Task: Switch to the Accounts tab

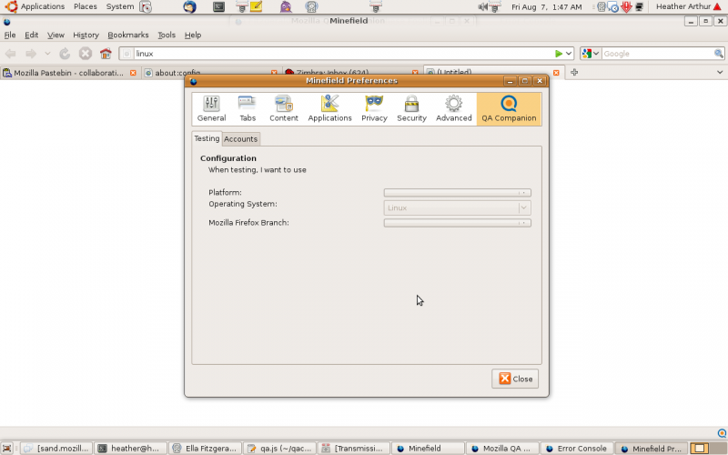Action: click(x=240, y=139)
